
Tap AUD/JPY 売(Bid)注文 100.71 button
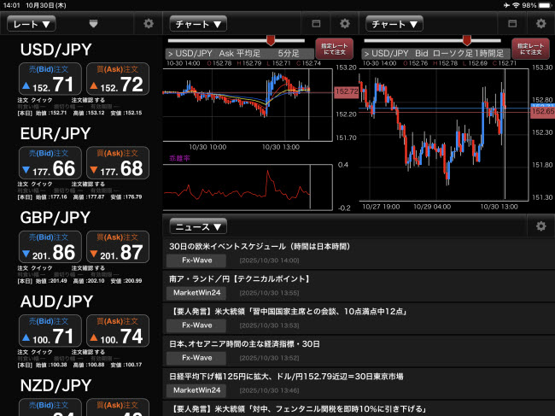pyautogui.click(x=50, y=331)
